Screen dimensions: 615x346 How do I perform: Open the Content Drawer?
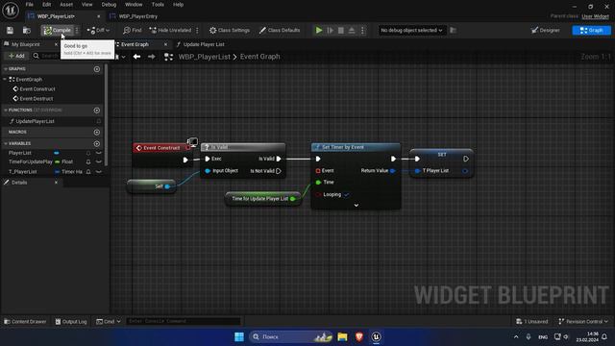pos(25,321)
